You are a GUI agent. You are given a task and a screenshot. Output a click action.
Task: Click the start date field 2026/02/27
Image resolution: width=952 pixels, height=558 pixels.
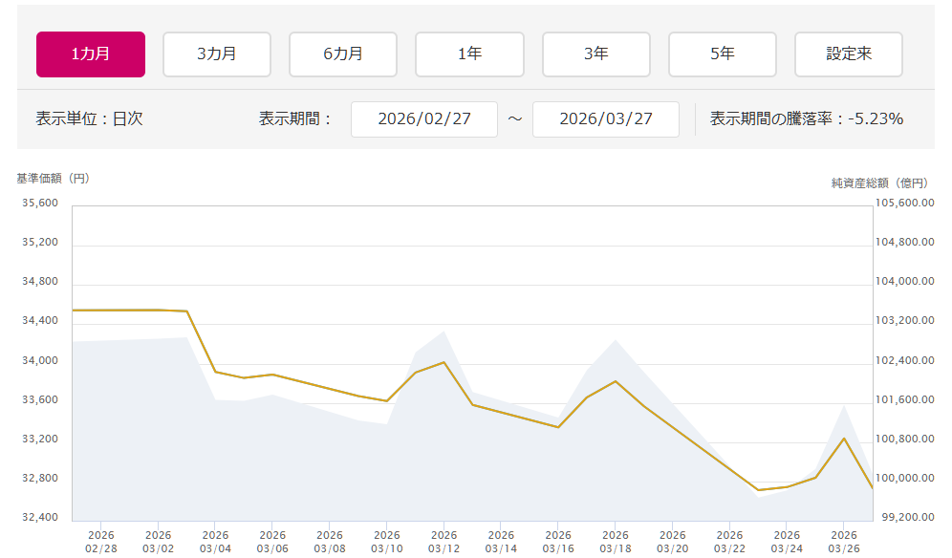424,119
